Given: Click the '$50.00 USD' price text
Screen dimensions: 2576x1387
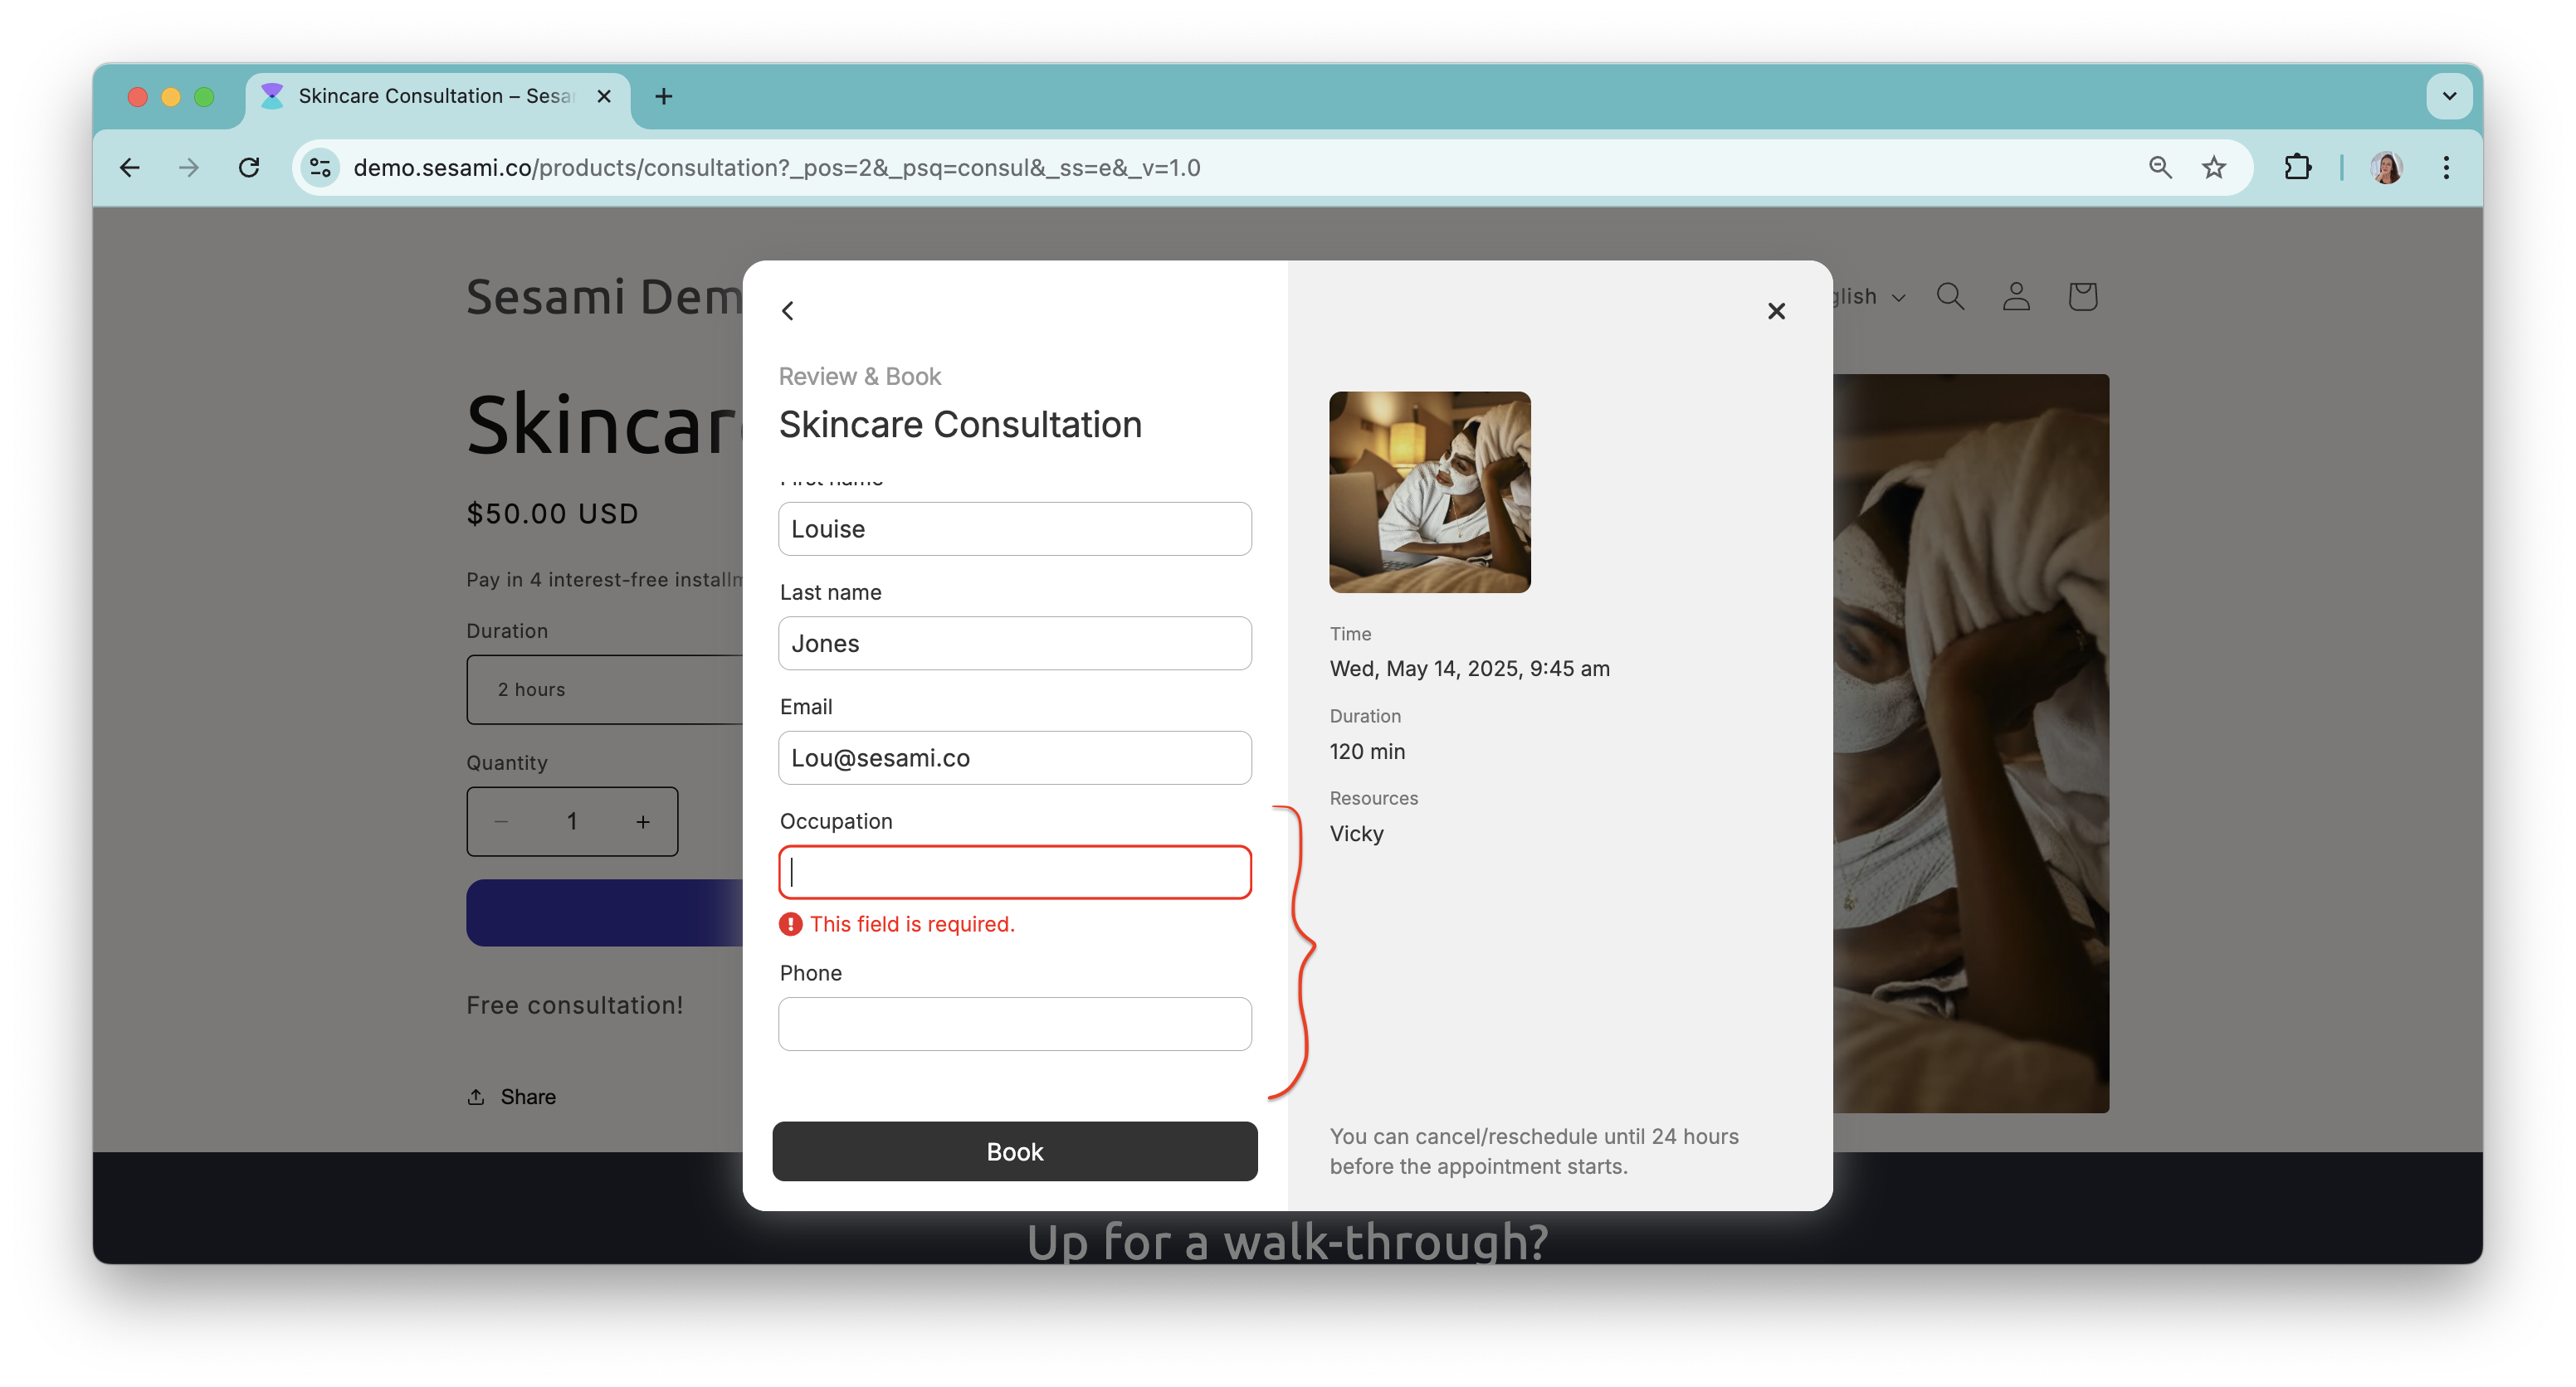Looking at the screenshot, I should 552,513.
